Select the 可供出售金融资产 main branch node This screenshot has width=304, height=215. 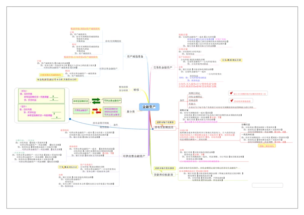(134, 156)
